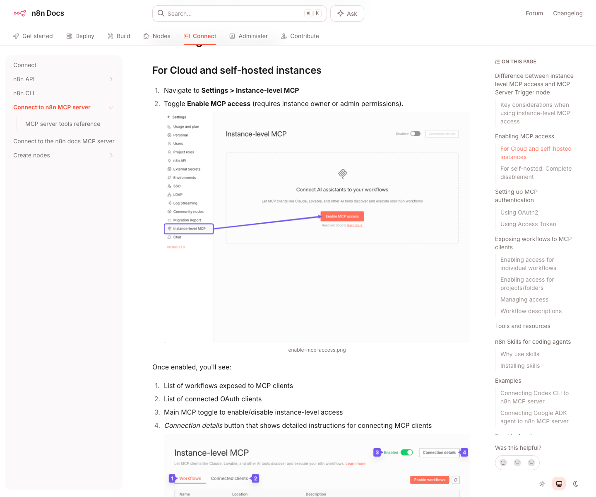Jump to Workflow descriptions section

[531, 311]
